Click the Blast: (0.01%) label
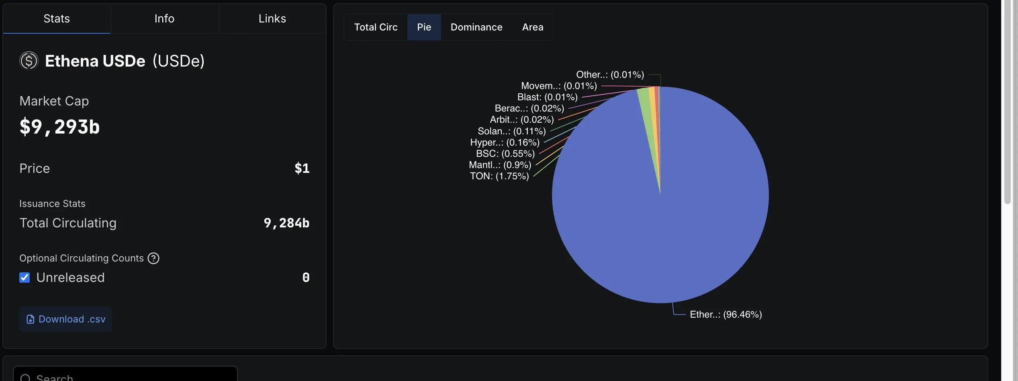Image resolution: width=1018 pixels, height=381 pixels. pos(547,97)
